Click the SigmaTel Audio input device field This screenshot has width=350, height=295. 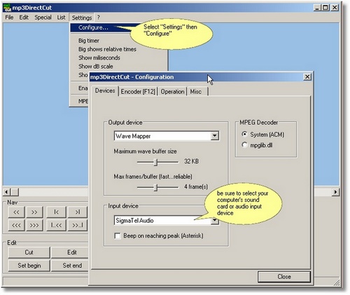click(x=162, y=221)
